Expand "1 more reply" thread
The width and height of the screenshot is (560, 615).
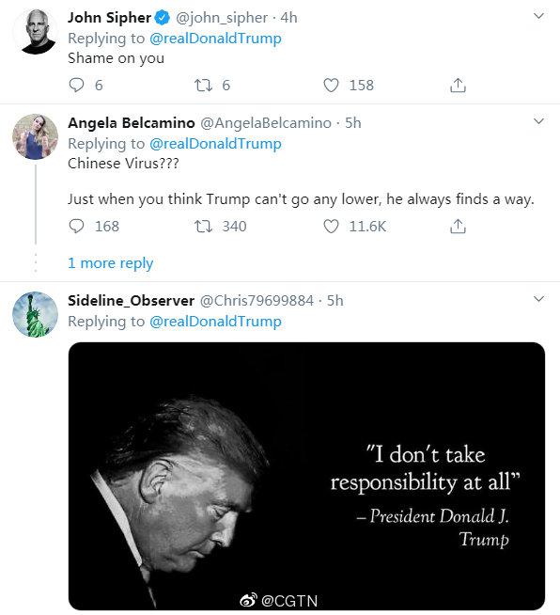pos(111,263)
